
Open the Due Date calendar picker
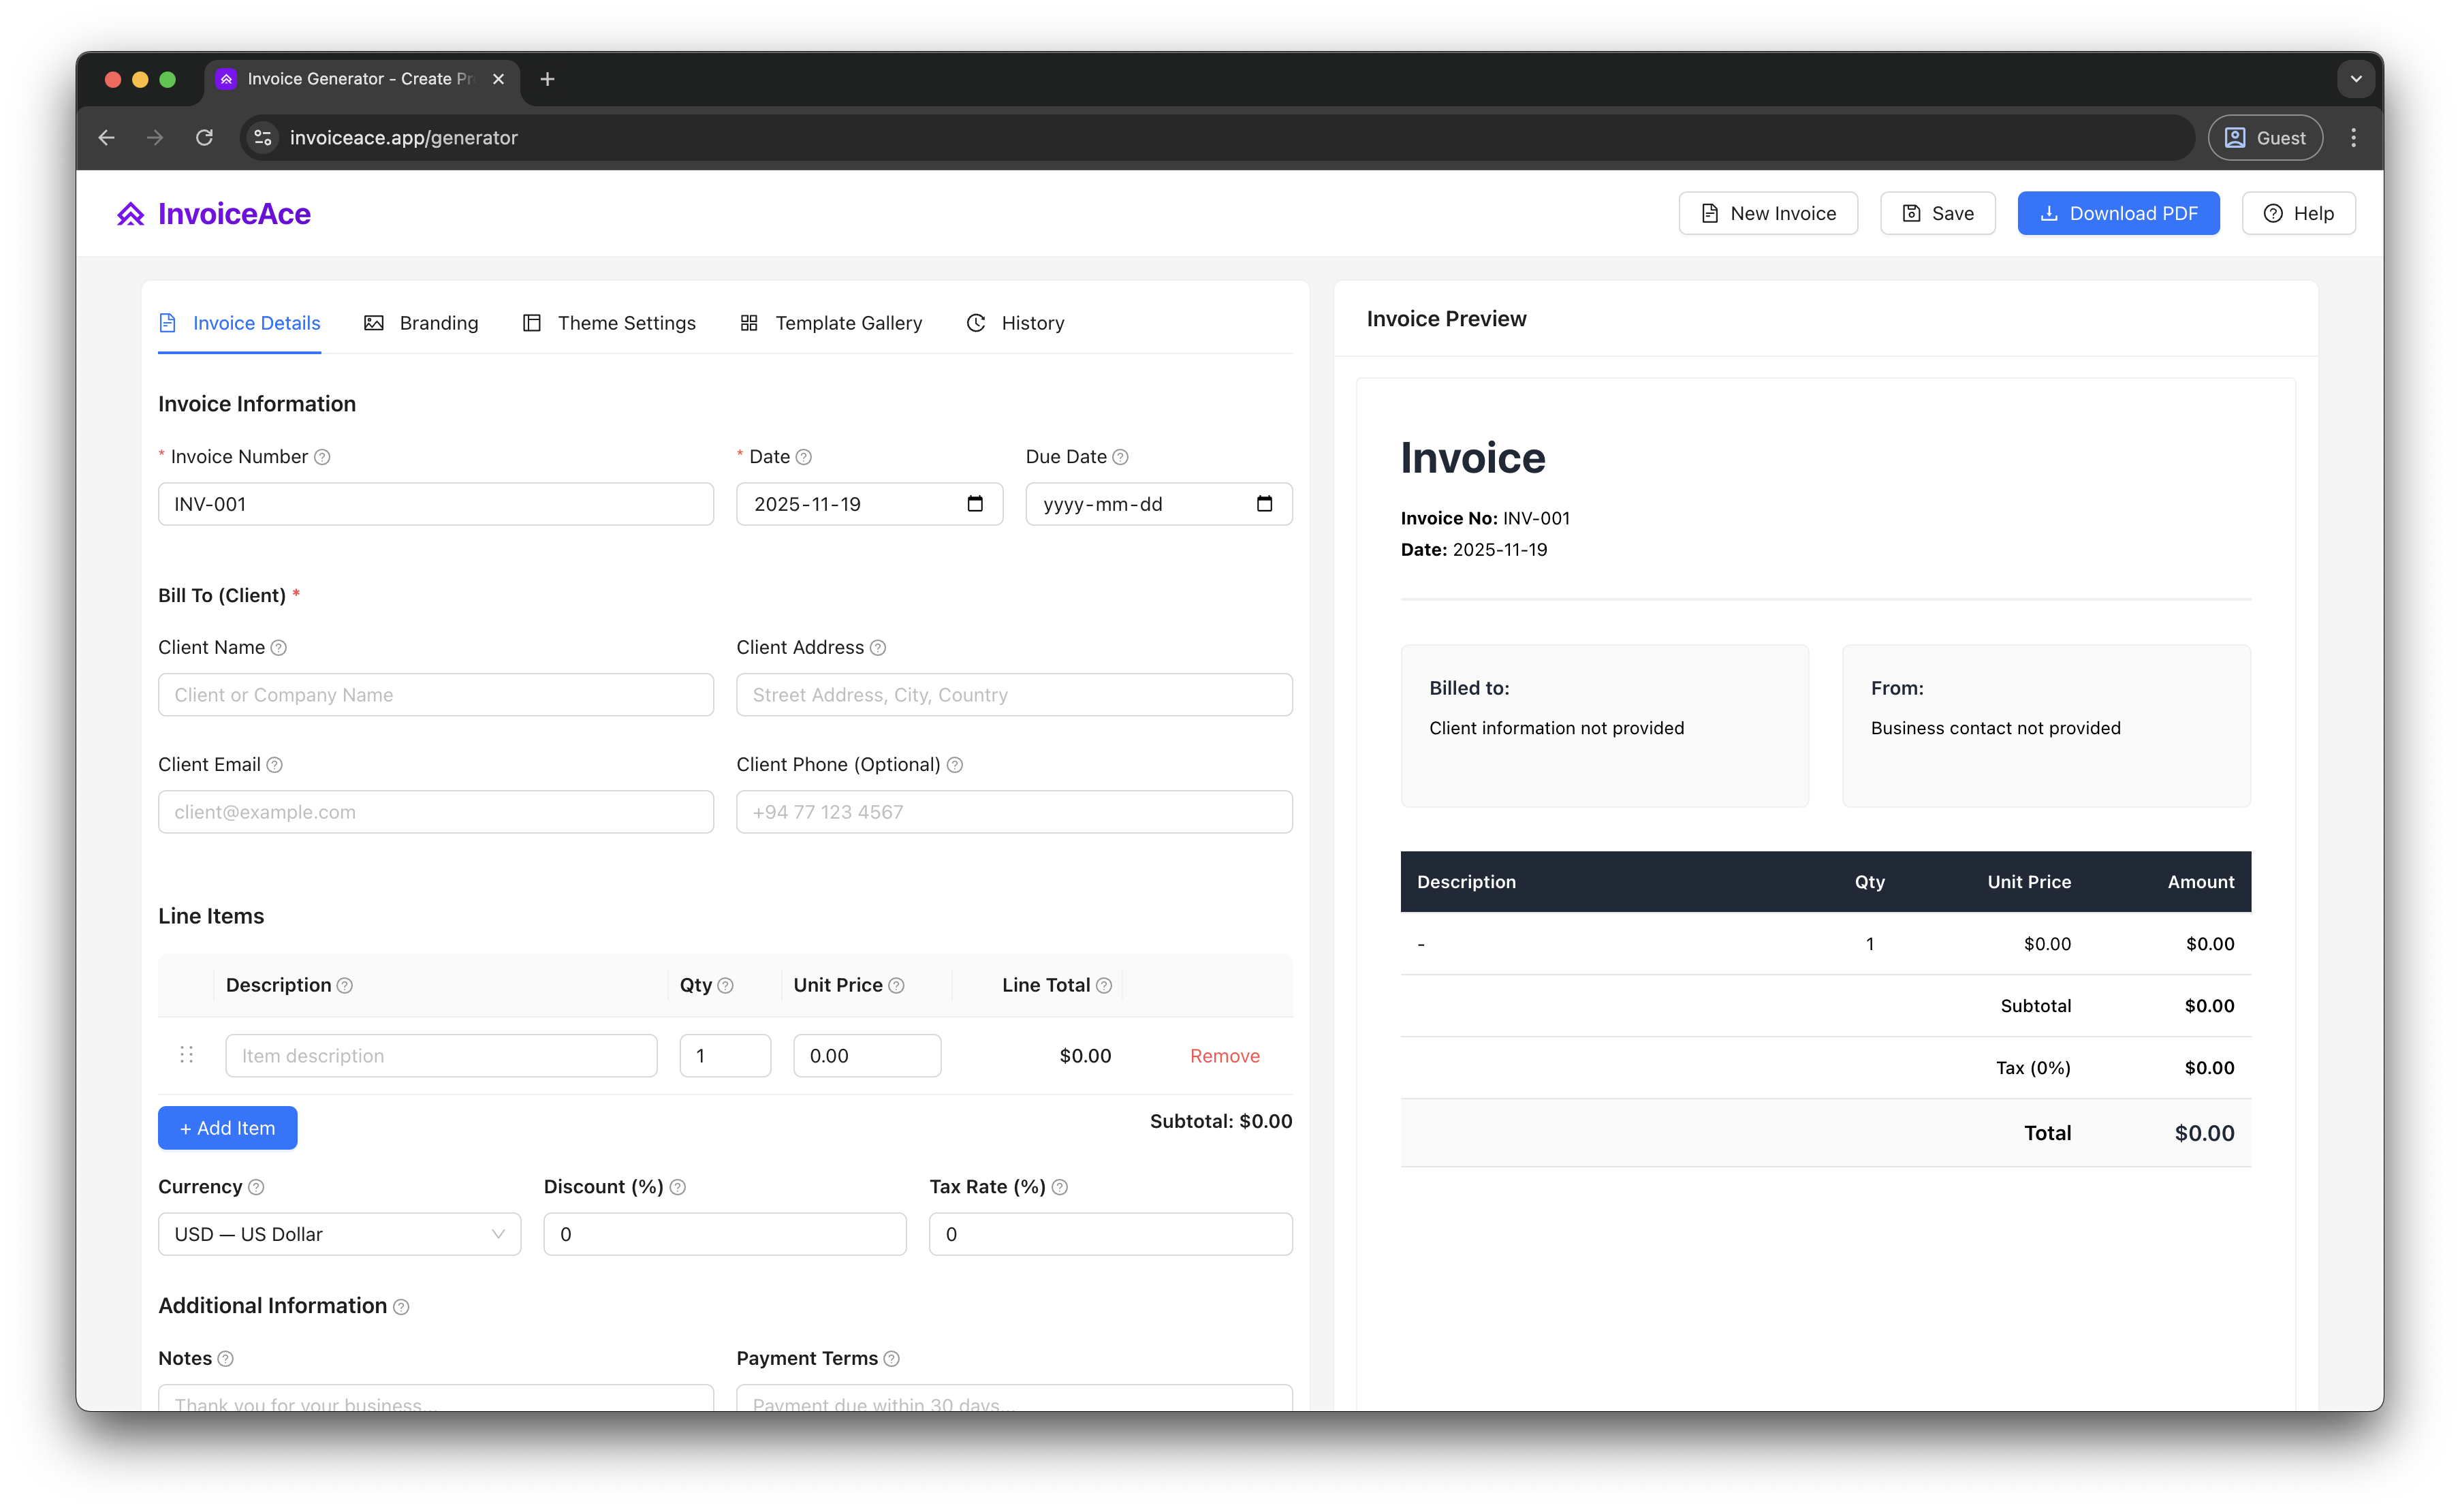point(1264,504)
